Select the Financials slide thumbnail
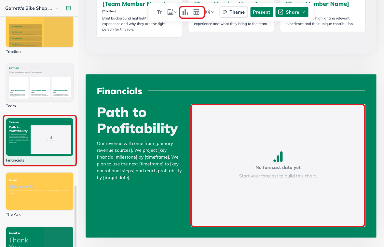This screenshot has width=384, height=247. click(x=40, y=137)
